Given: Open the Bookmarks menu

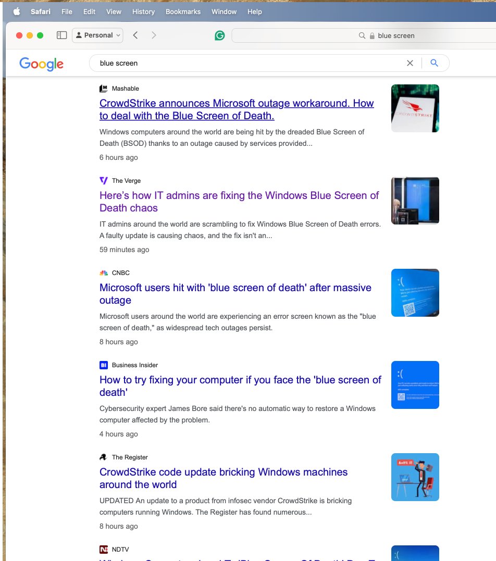Looking at the screenshot, I should point(183,11).
